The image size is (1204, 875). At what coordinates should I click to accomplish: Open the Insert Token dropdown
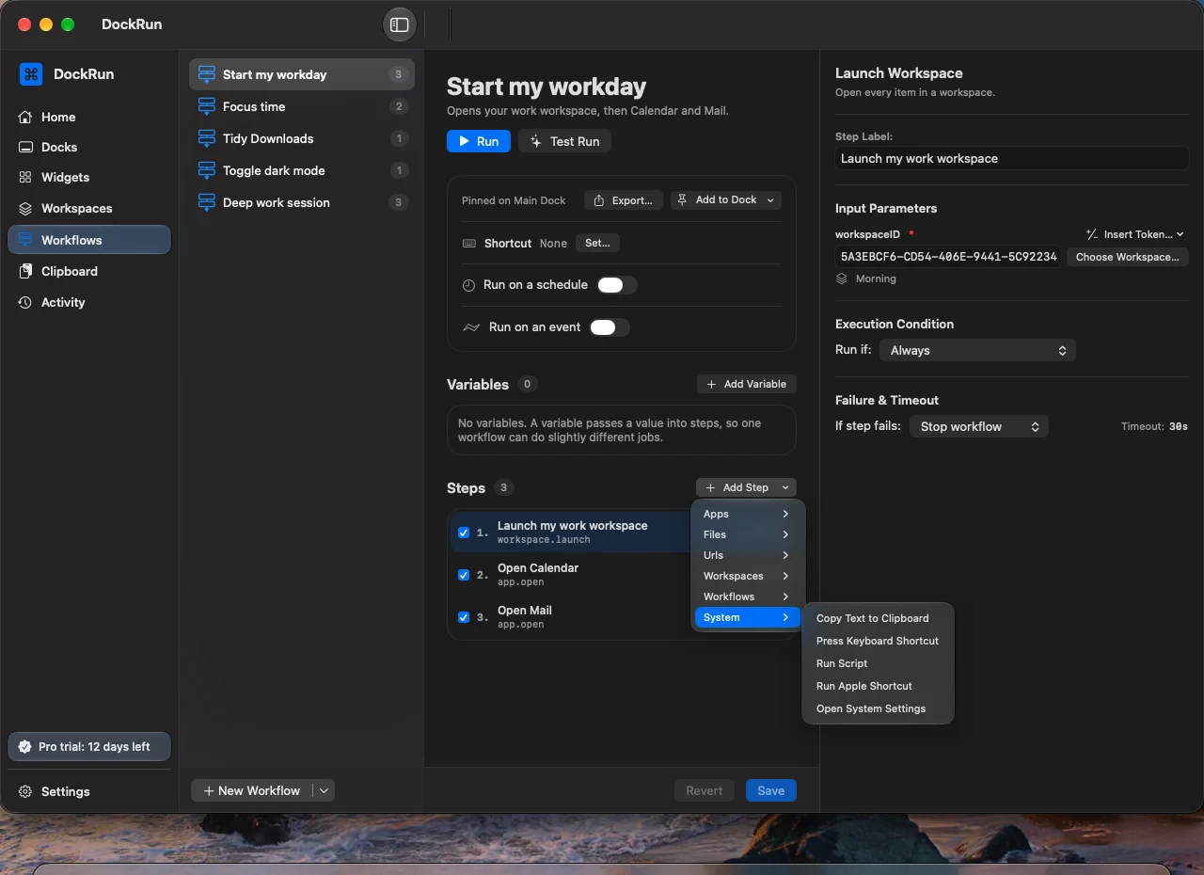pos(1134,234)
